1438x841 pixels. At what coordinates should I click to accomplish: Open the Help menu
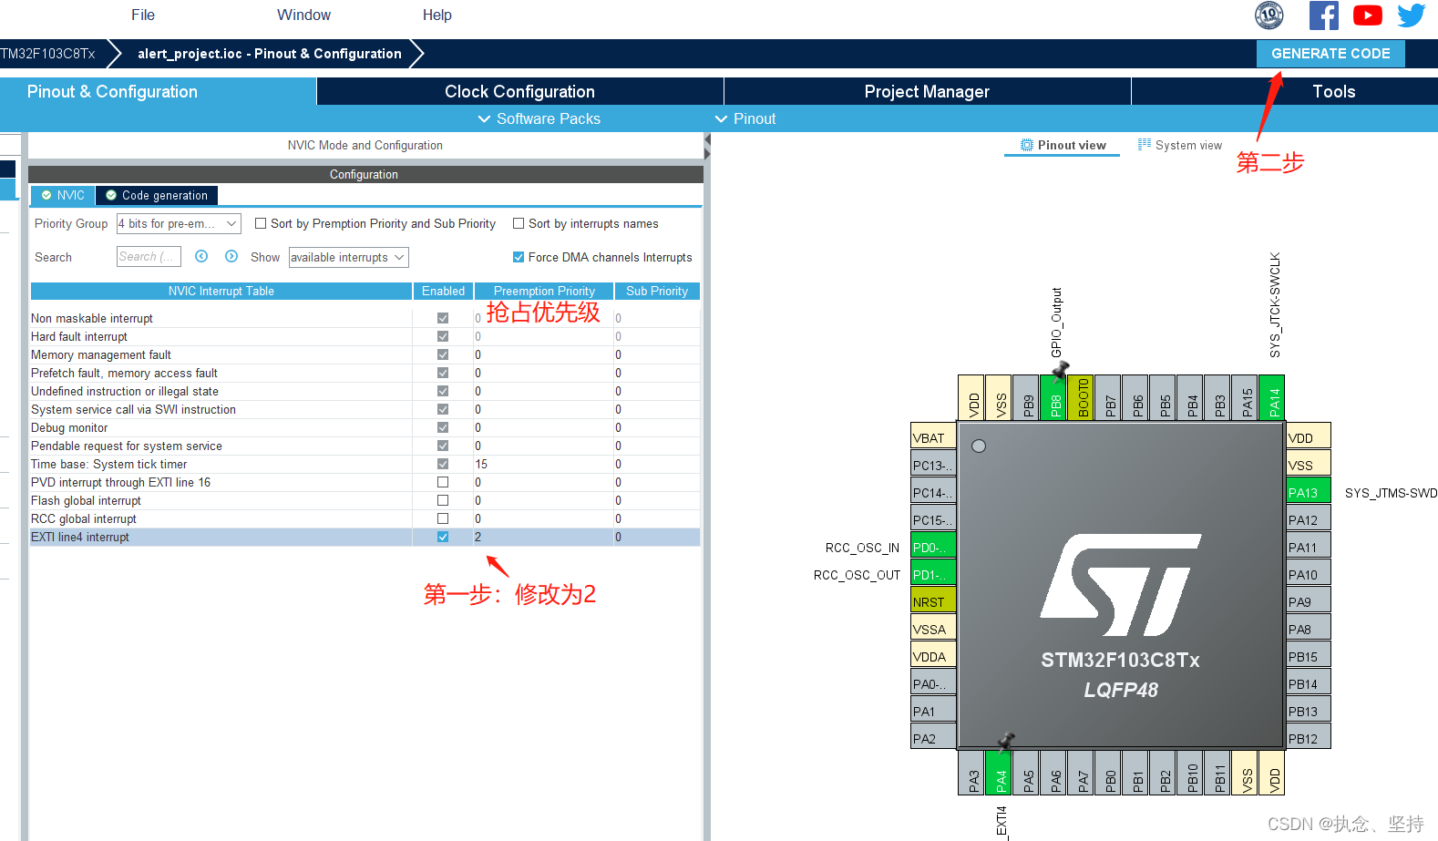point(437,15)
